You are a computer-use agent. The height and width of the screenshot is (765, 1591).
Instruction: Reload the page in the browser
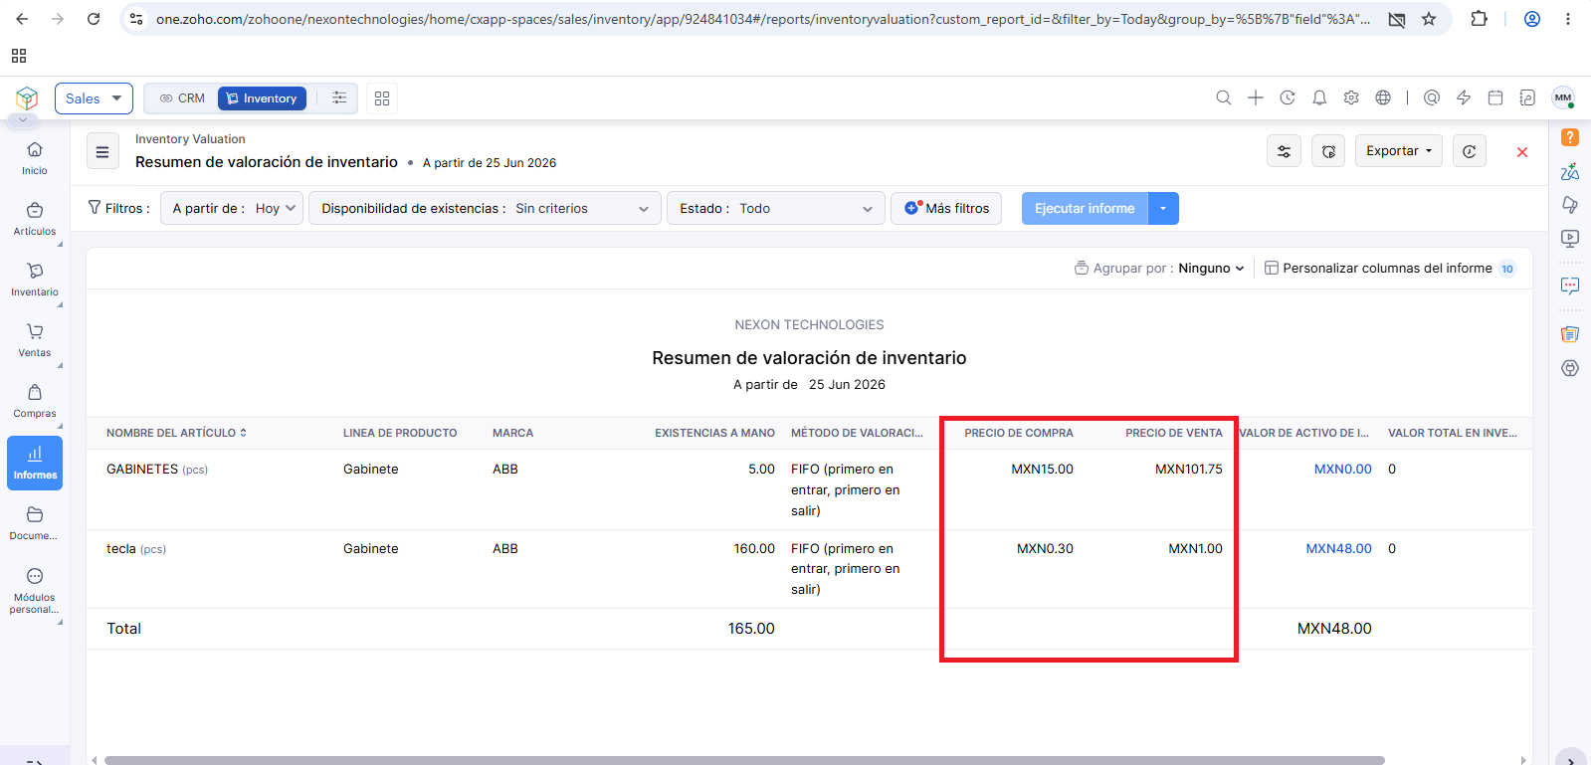pyautogui.click(x=94, y=19)
